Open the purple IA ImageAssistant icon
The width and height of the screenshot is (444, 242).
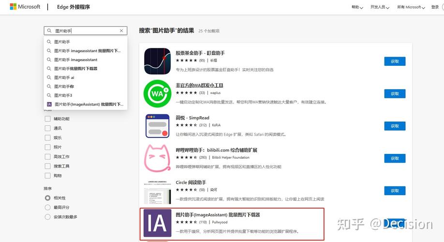(x=158, y=223)
